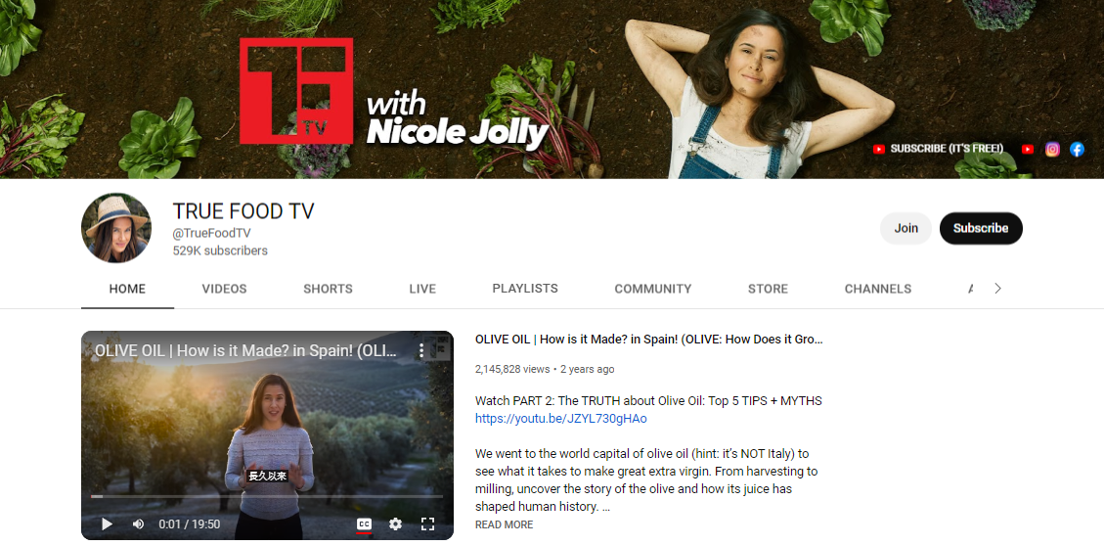This screenshot has height=546, width=1104.
Task: Click the SUBSCRIBE (IT'S FREE!) banner link
Action: point(938,149)
